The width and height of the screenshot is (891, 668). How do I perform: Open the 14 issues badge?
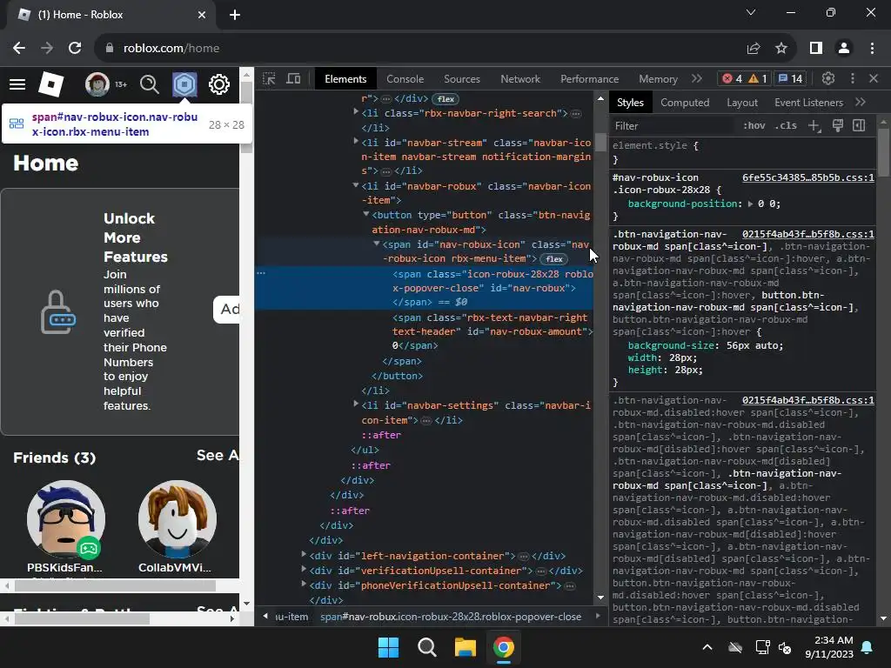pos(790,79)
